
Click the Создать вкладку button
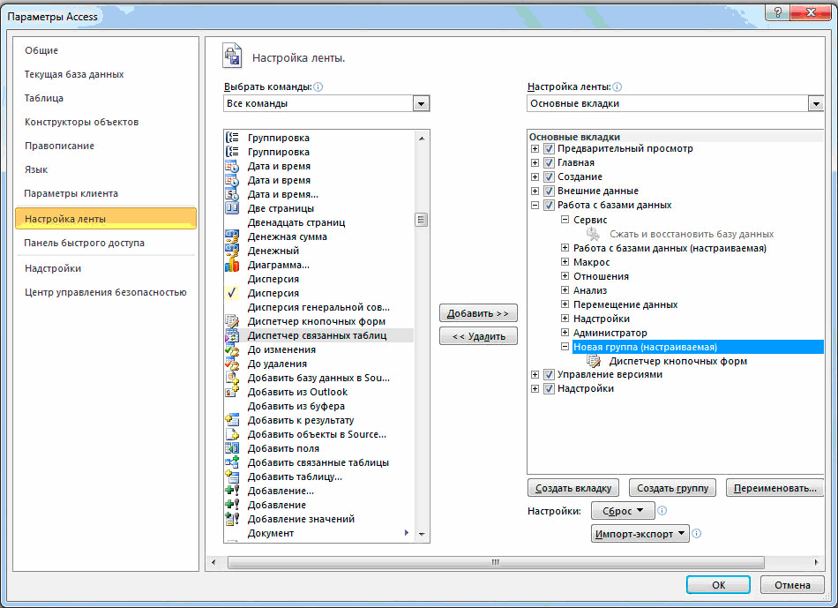(x=572, y=488)
